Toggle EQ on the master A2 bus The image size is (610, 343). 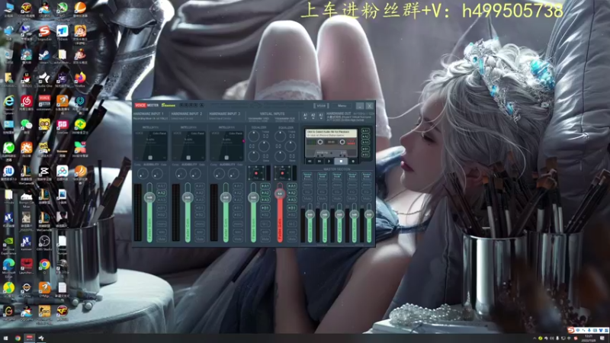[x=322, y=192]
